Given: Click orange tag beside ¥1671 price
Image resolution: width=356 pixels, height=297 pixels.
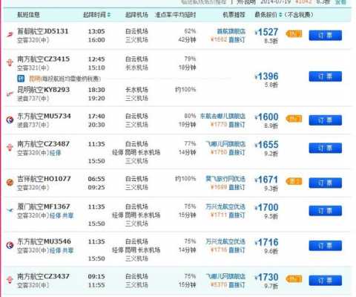Looking at the screenshot, I should tap(294, 181).
